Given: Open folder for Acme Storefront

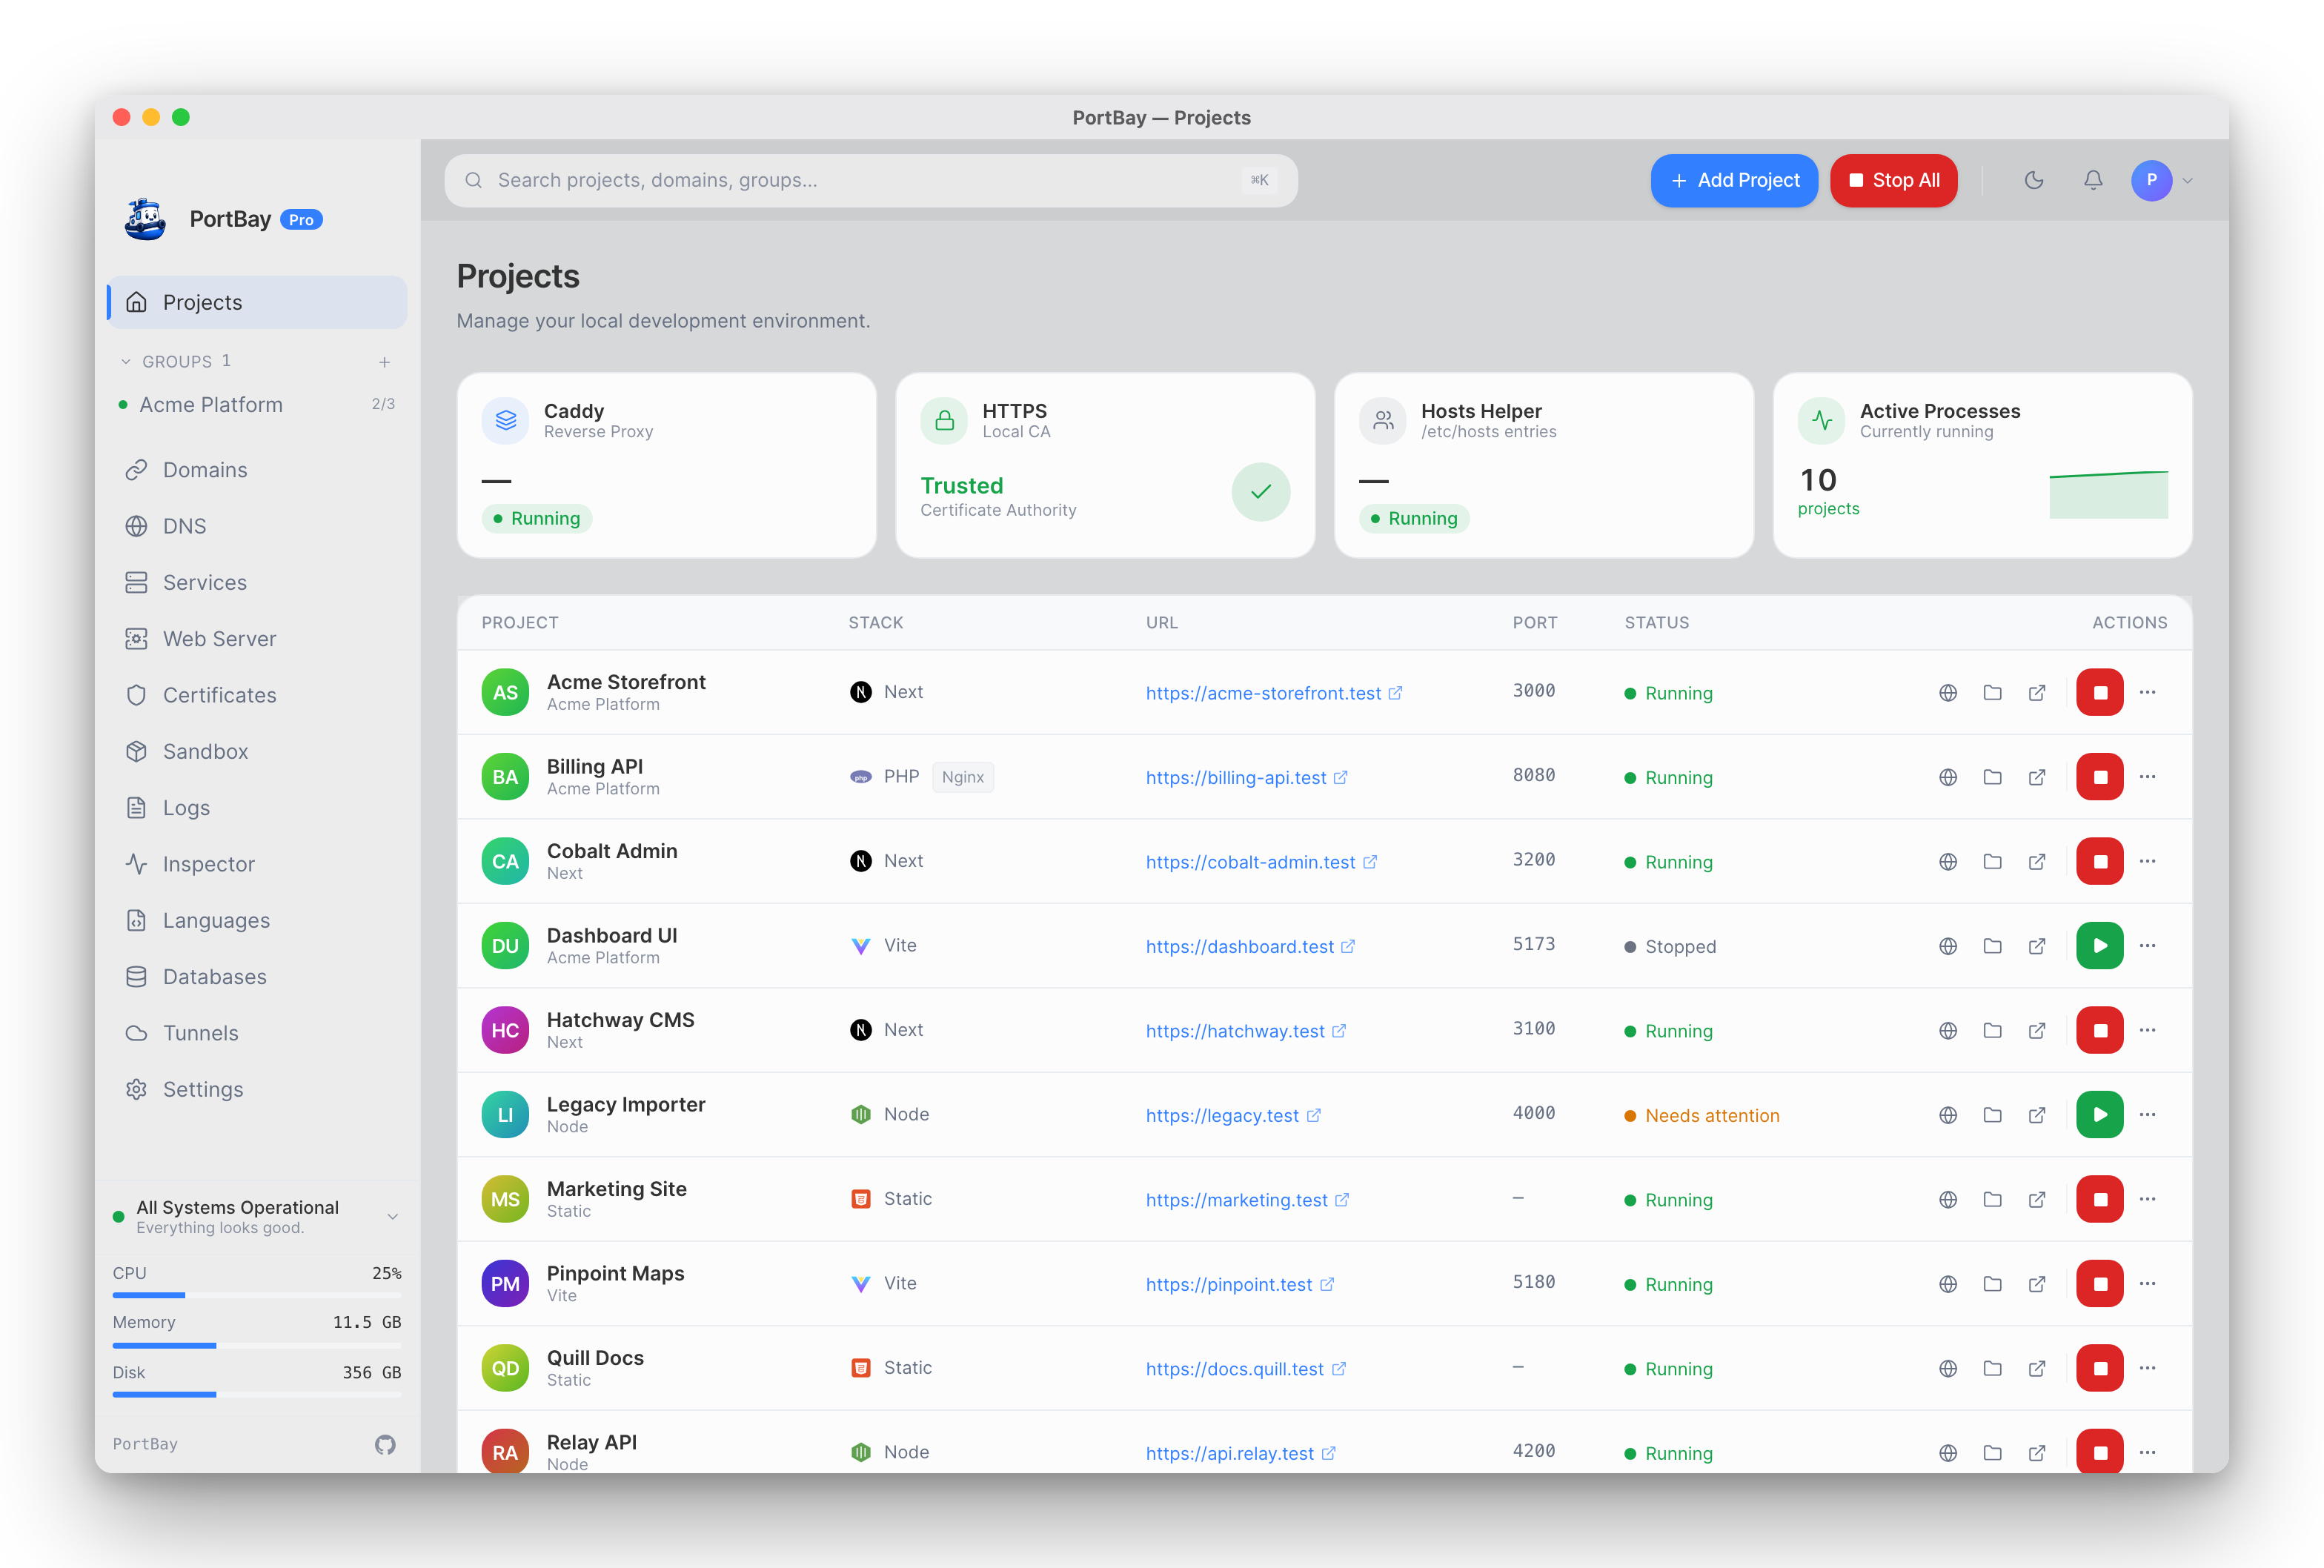Looking at the screenshot, I should pos(1992,692).
